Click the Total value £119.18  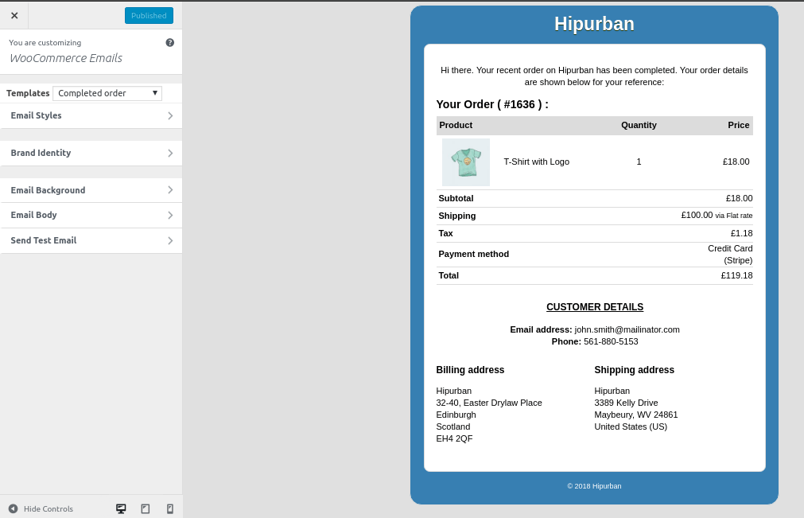pyautogui.click(x=737, y=276)
